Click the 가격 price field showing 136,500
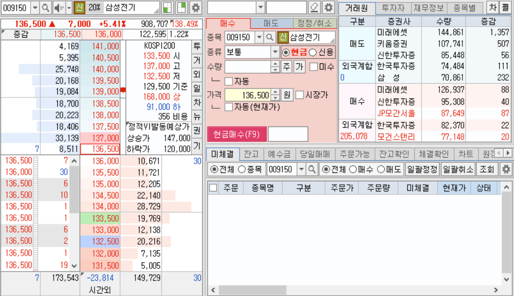Image resolution: width=514 pixels, height=296 pixels. point(248,95)
